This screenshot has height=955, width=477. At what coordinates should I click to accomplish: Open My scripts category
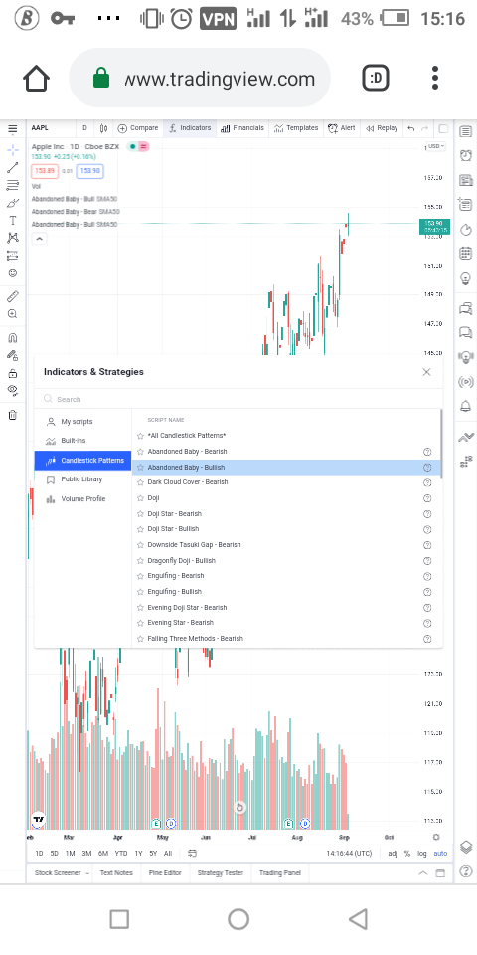[x=82, y=422]
